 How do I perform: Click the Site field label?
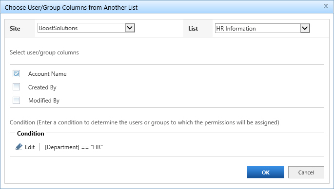click(15, 29)
